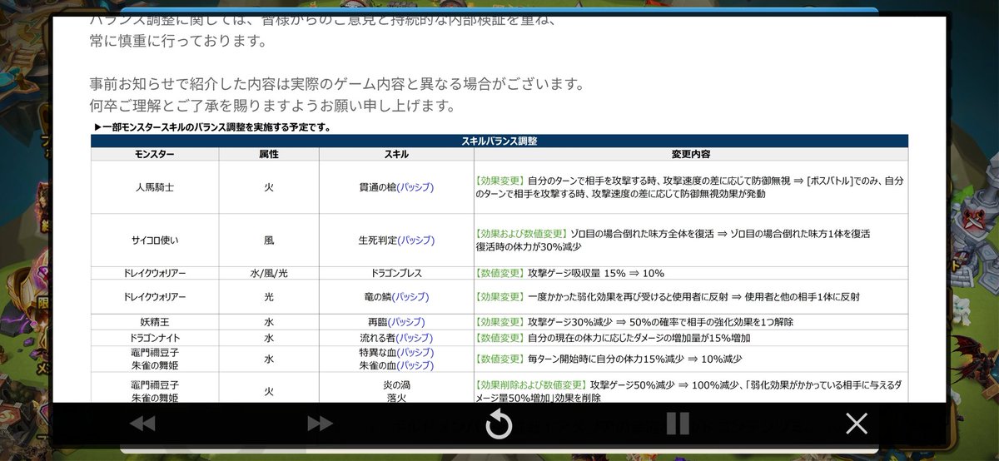Select the ドラゴンナイト monster cell
999x461 pixels.
pyautogui.click(x=155, y=339)
